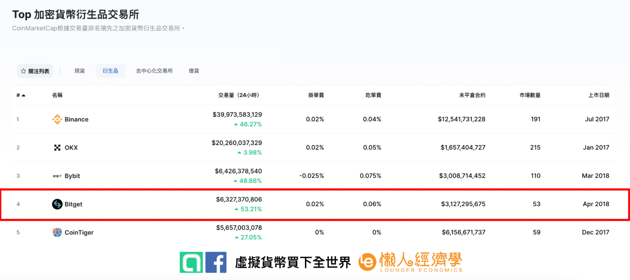The height and width of the screenshot is (280, 630).
Task: Click Bitget open interest $3,127,295,675
Action: [463, 204]
